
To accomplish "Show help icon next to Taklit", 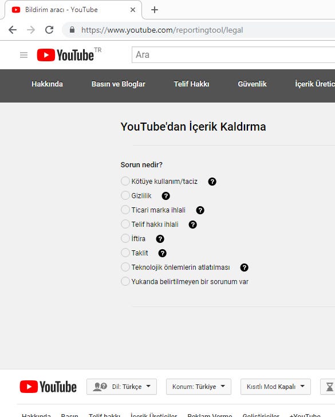I will pos(163,253).
